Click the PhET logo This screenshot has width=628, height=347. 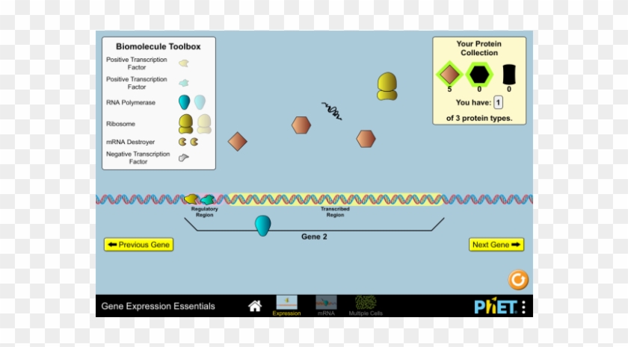pos(496,306)
